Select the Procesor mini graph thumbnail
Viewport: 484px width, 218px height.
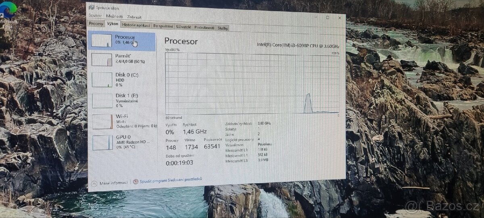(101, 41)
